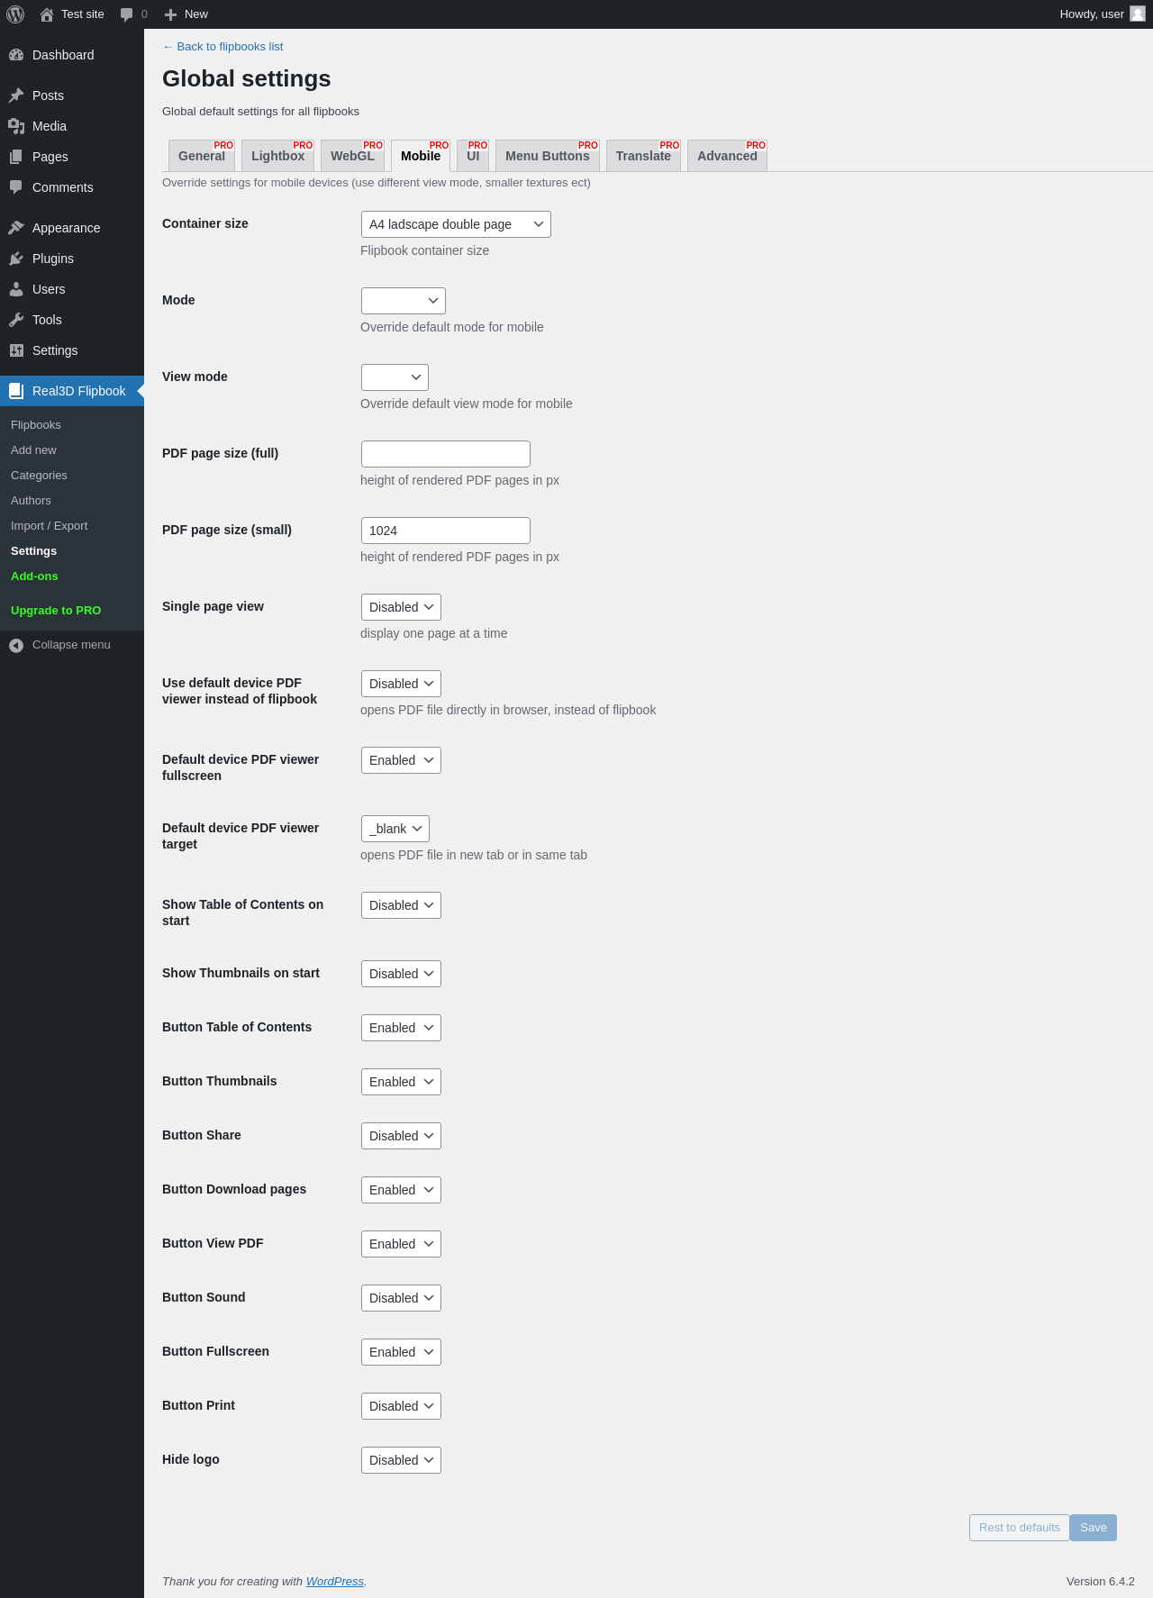Open the Single page view dropdown

pyautogui.click(x=401, y=607)
